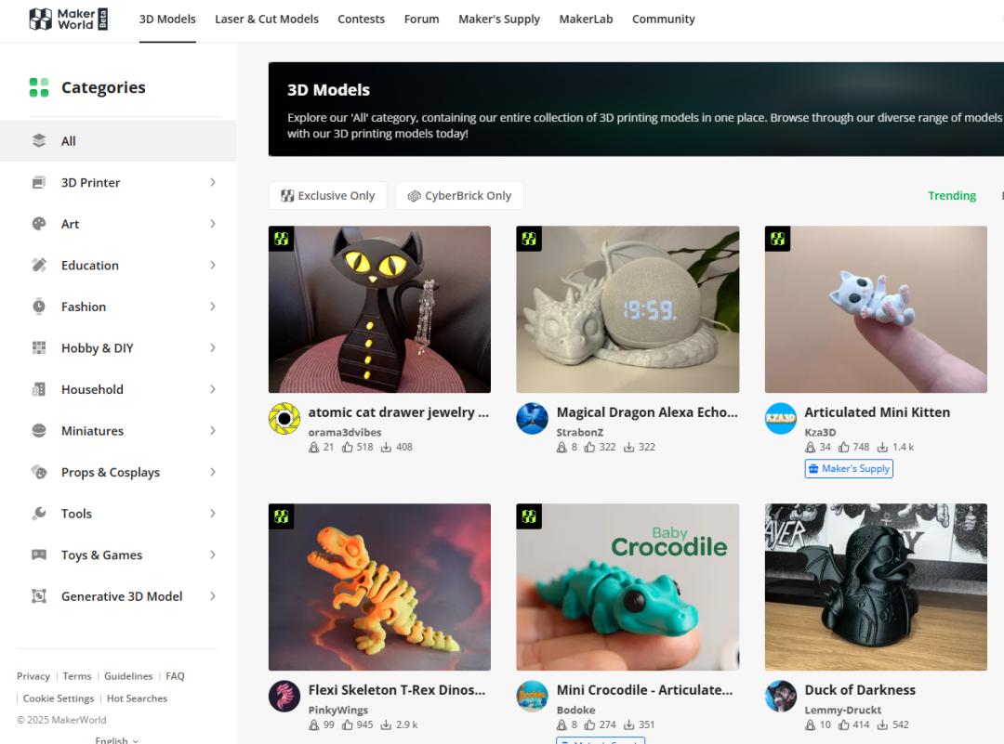Viewport: 1004px width, 744px height.
Task: Click the Tools category wrench icon
Action: [x=39, y=514]
